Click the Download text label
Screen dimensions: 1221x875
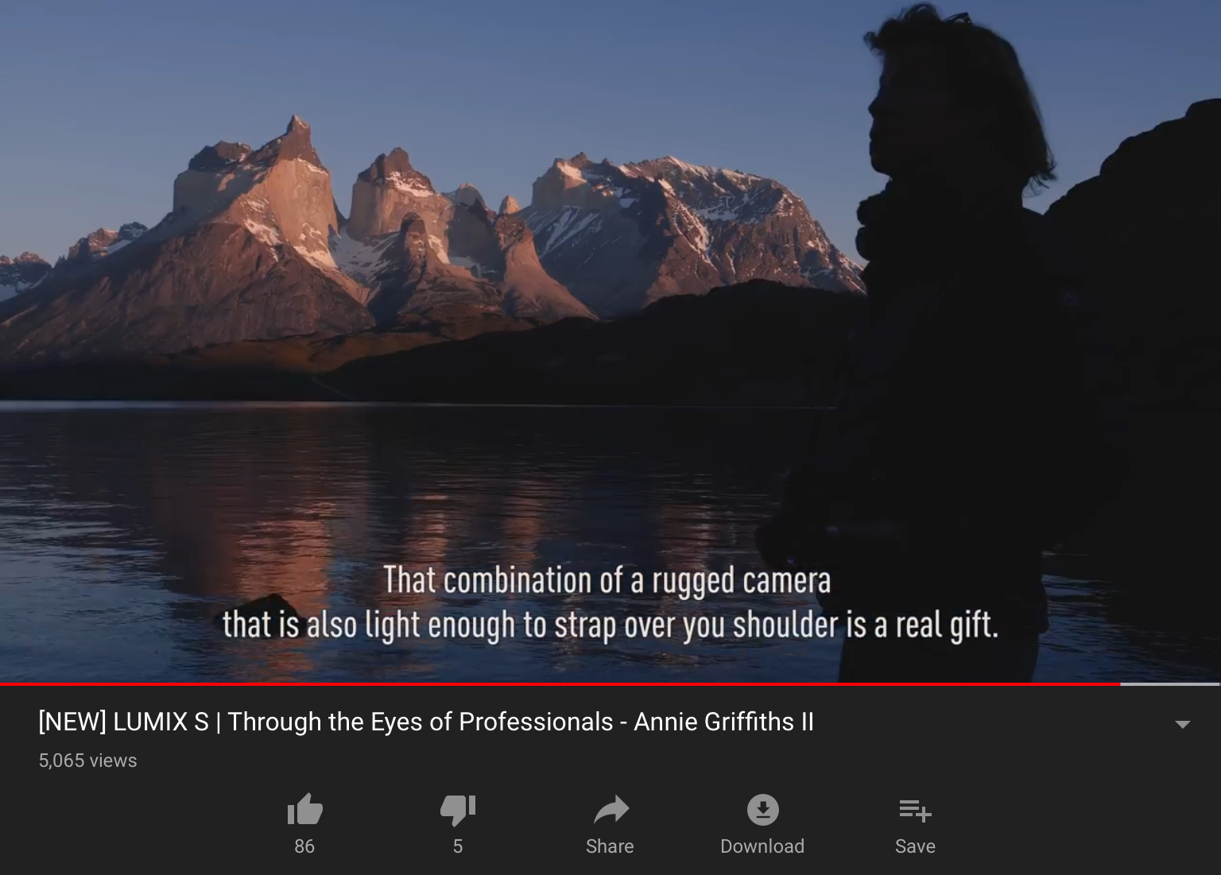pos(762,846)
